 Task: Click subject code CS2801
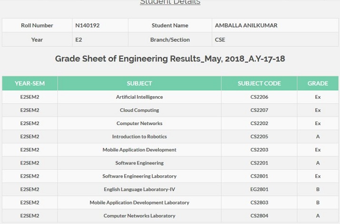tap(259, 176)
